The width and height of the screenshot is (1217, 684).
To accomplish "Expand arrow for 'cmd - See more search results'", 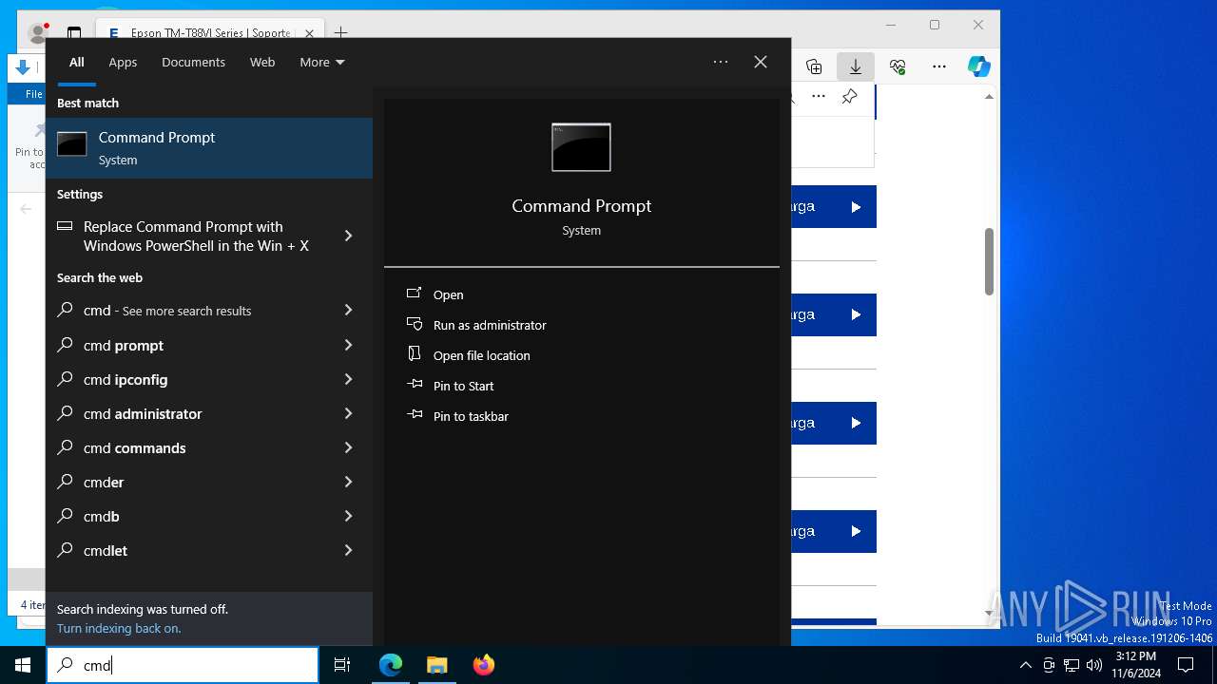I will pos(348,310).
